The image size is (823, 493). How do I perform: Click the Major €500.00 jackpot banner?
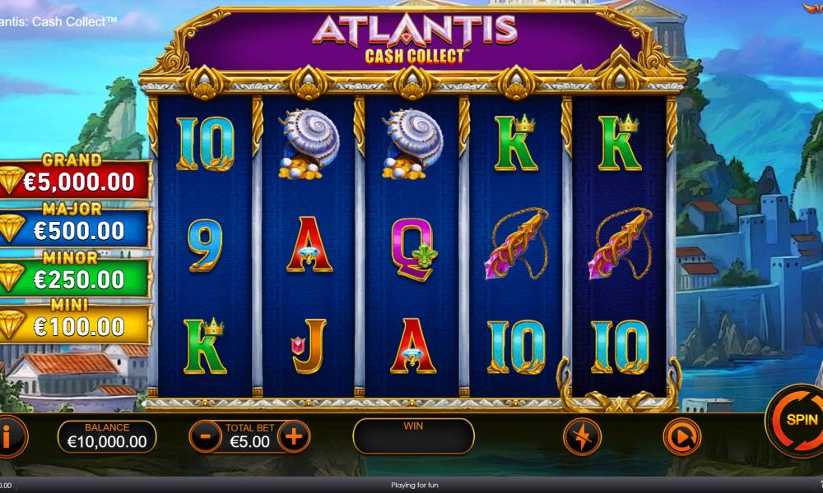[x=75, y=226]
